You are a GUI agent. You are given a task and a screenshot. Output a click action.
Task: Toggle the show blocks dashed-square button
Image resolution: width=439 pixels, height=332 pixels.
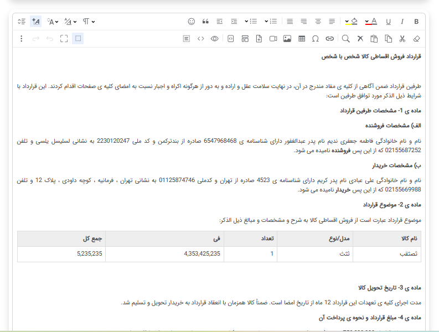[78, 39]
